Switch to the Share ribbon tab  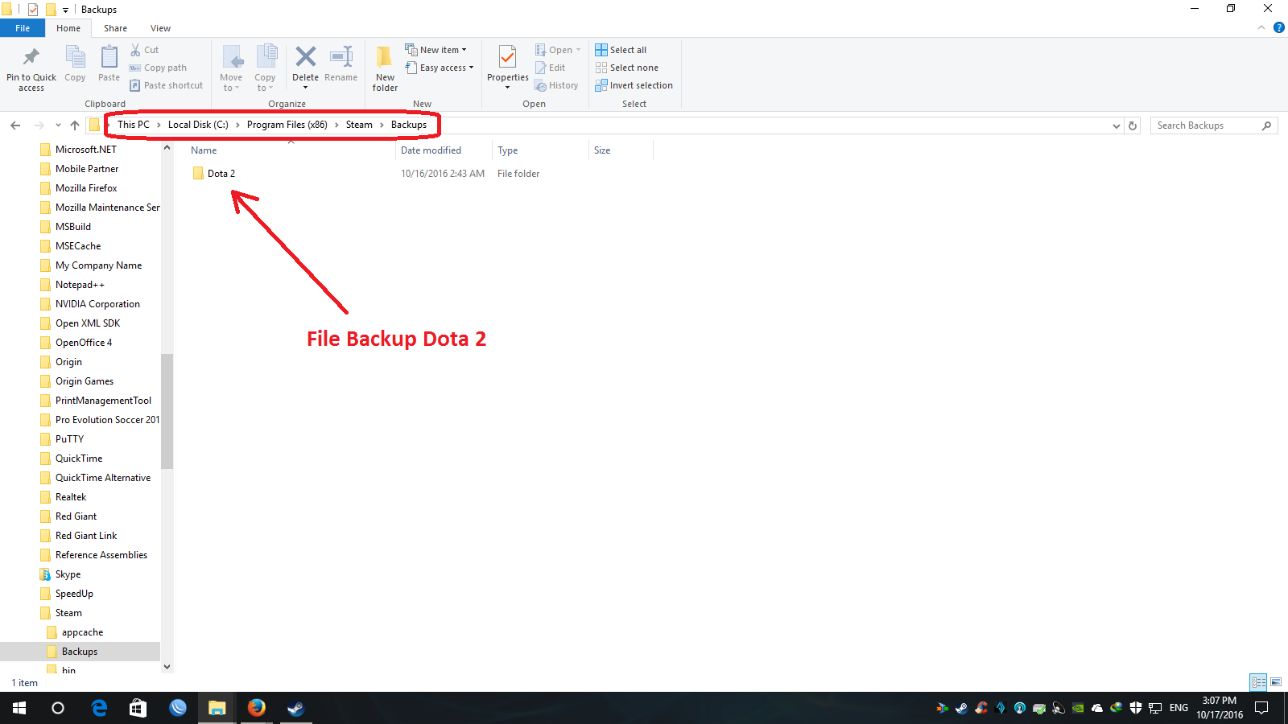(x=115, y=28)
